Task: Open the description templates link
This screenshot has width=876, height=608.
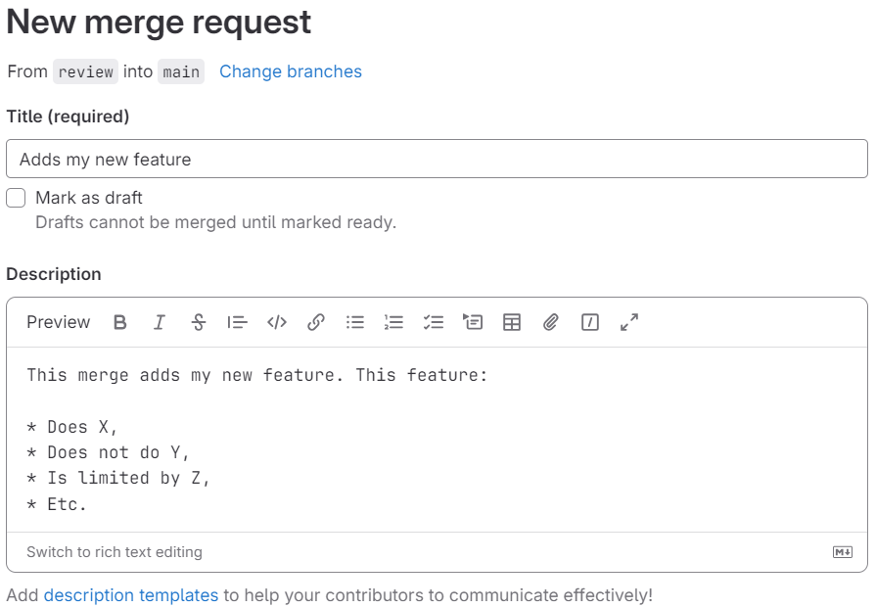Action: pos(131,595)
